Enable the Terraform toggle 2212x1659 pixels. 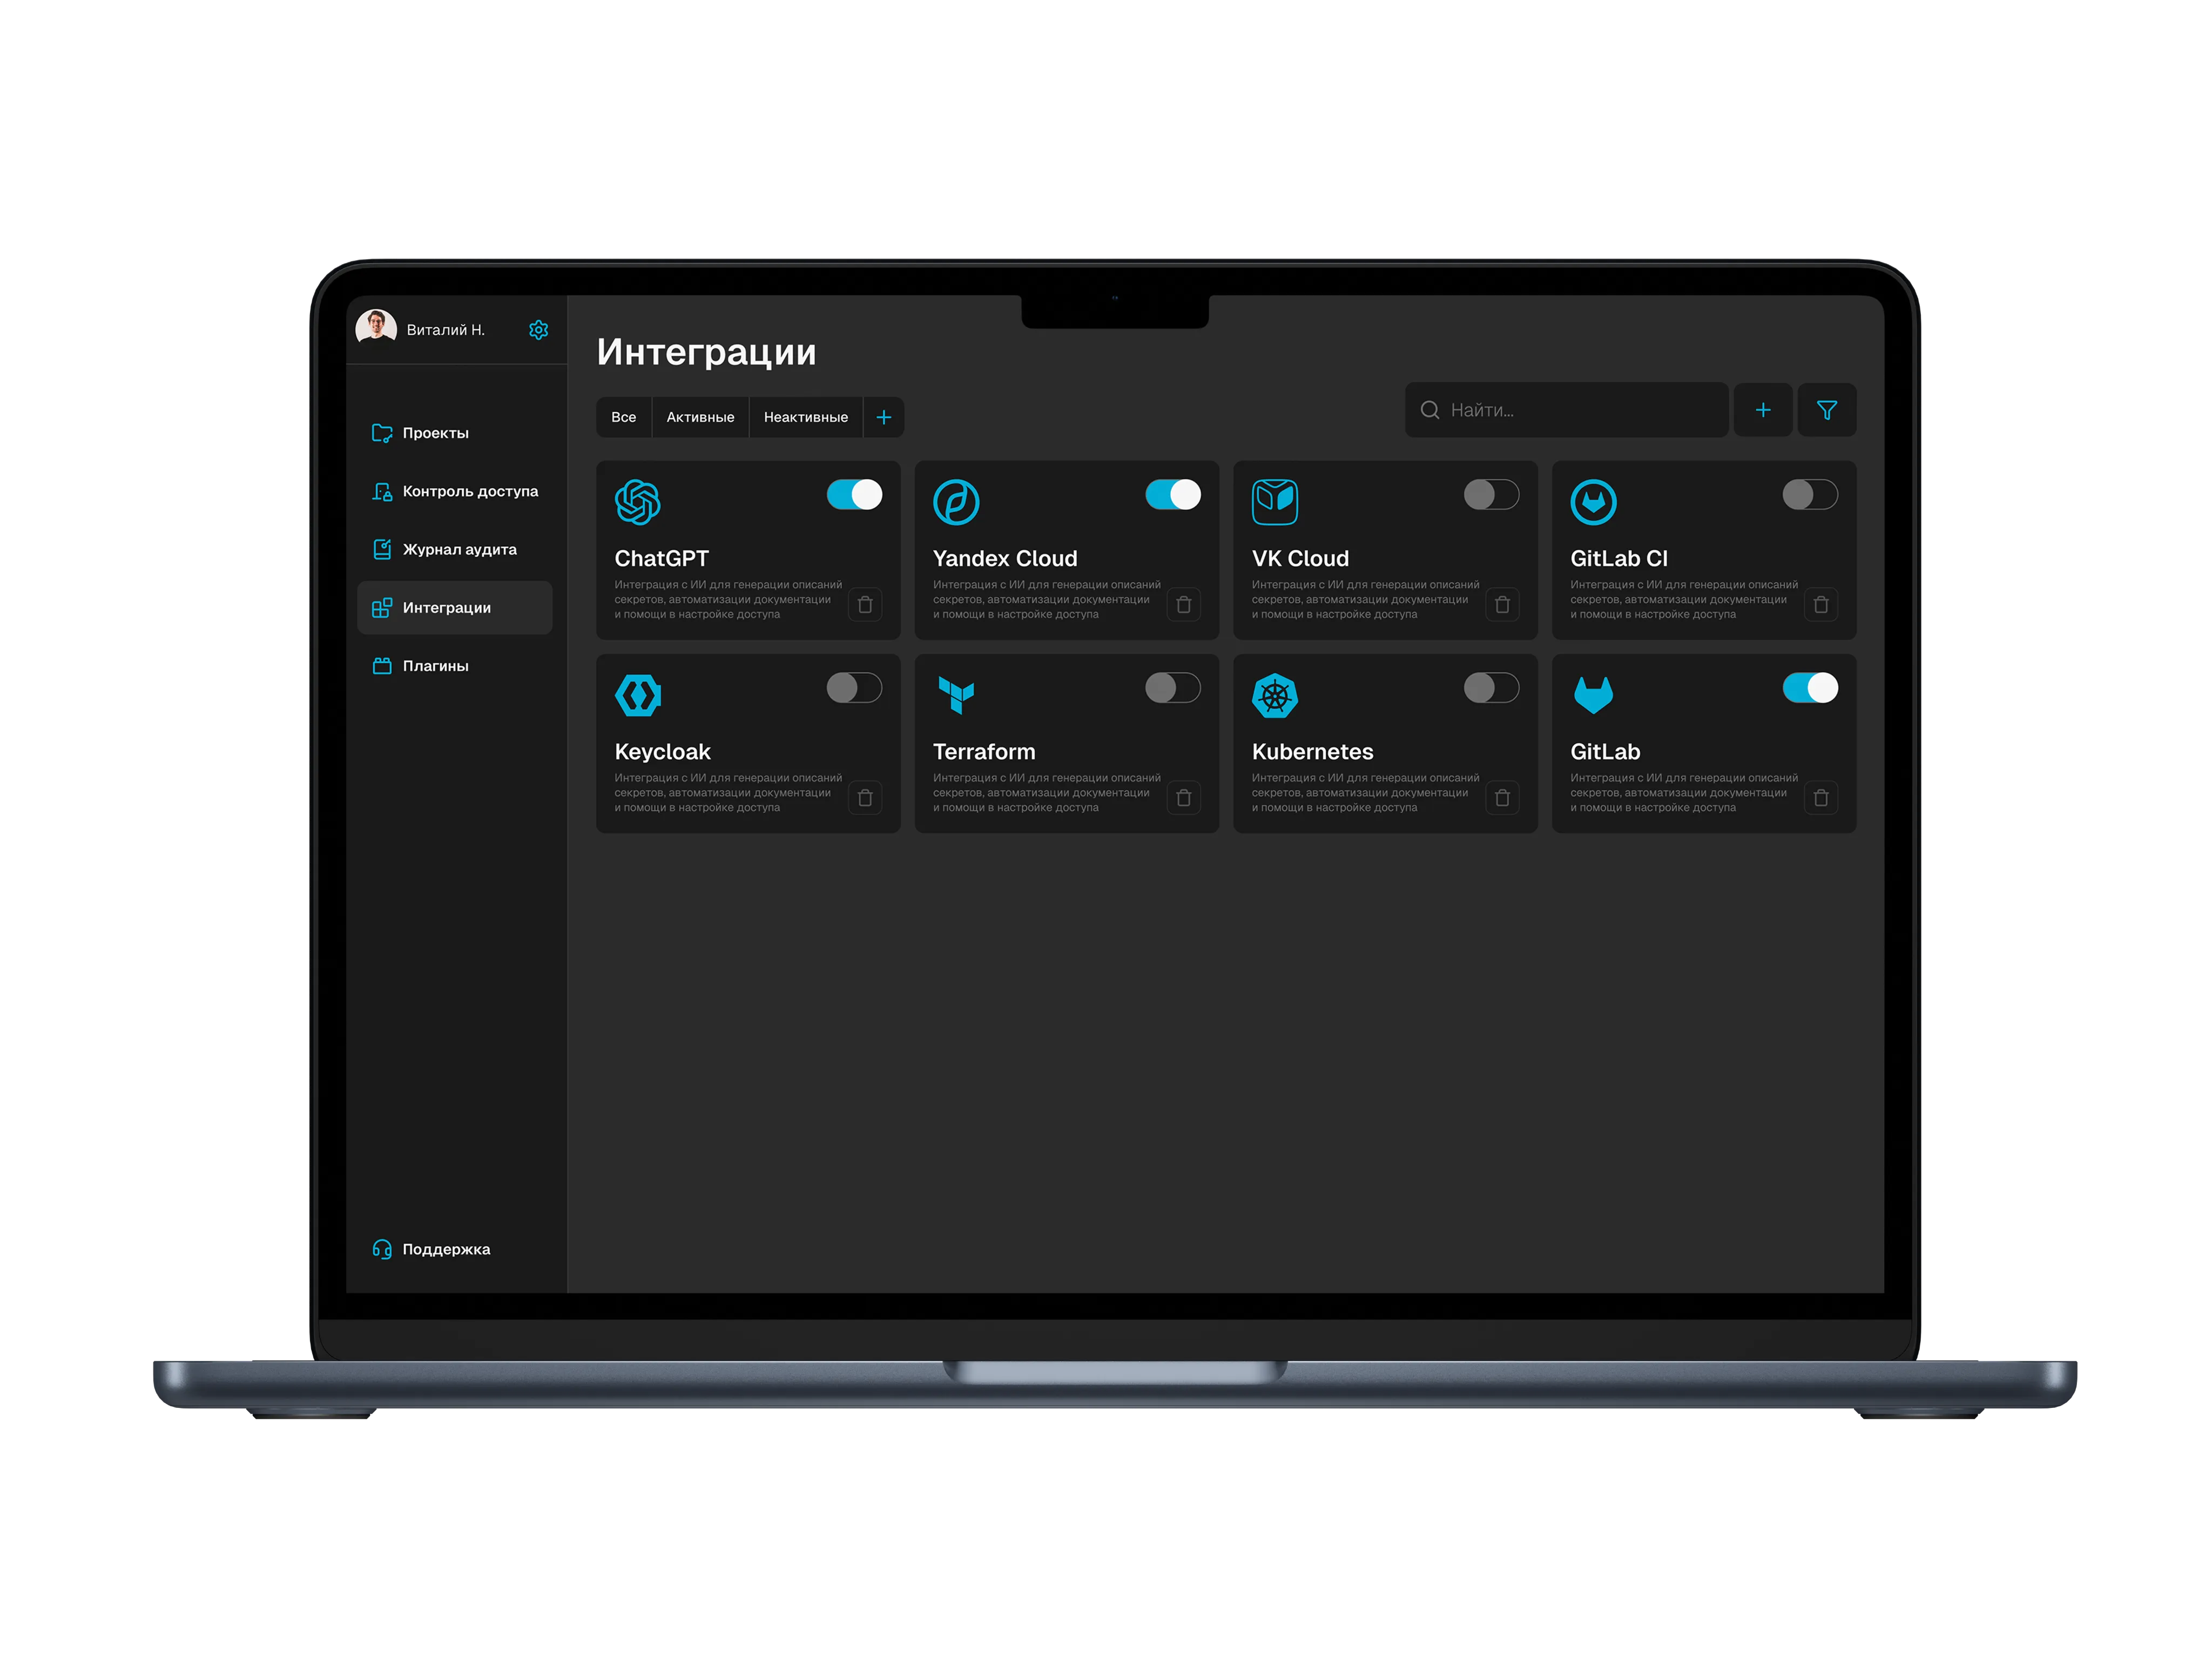tap(1173, 687)
